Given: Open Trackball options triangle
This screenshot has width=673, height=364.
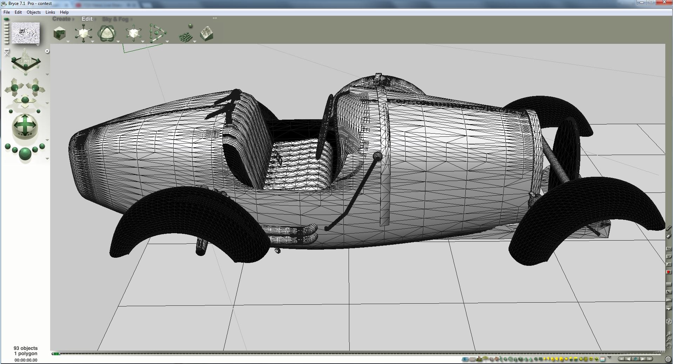Looking at the screenshot, I should (x=47, y=140).
